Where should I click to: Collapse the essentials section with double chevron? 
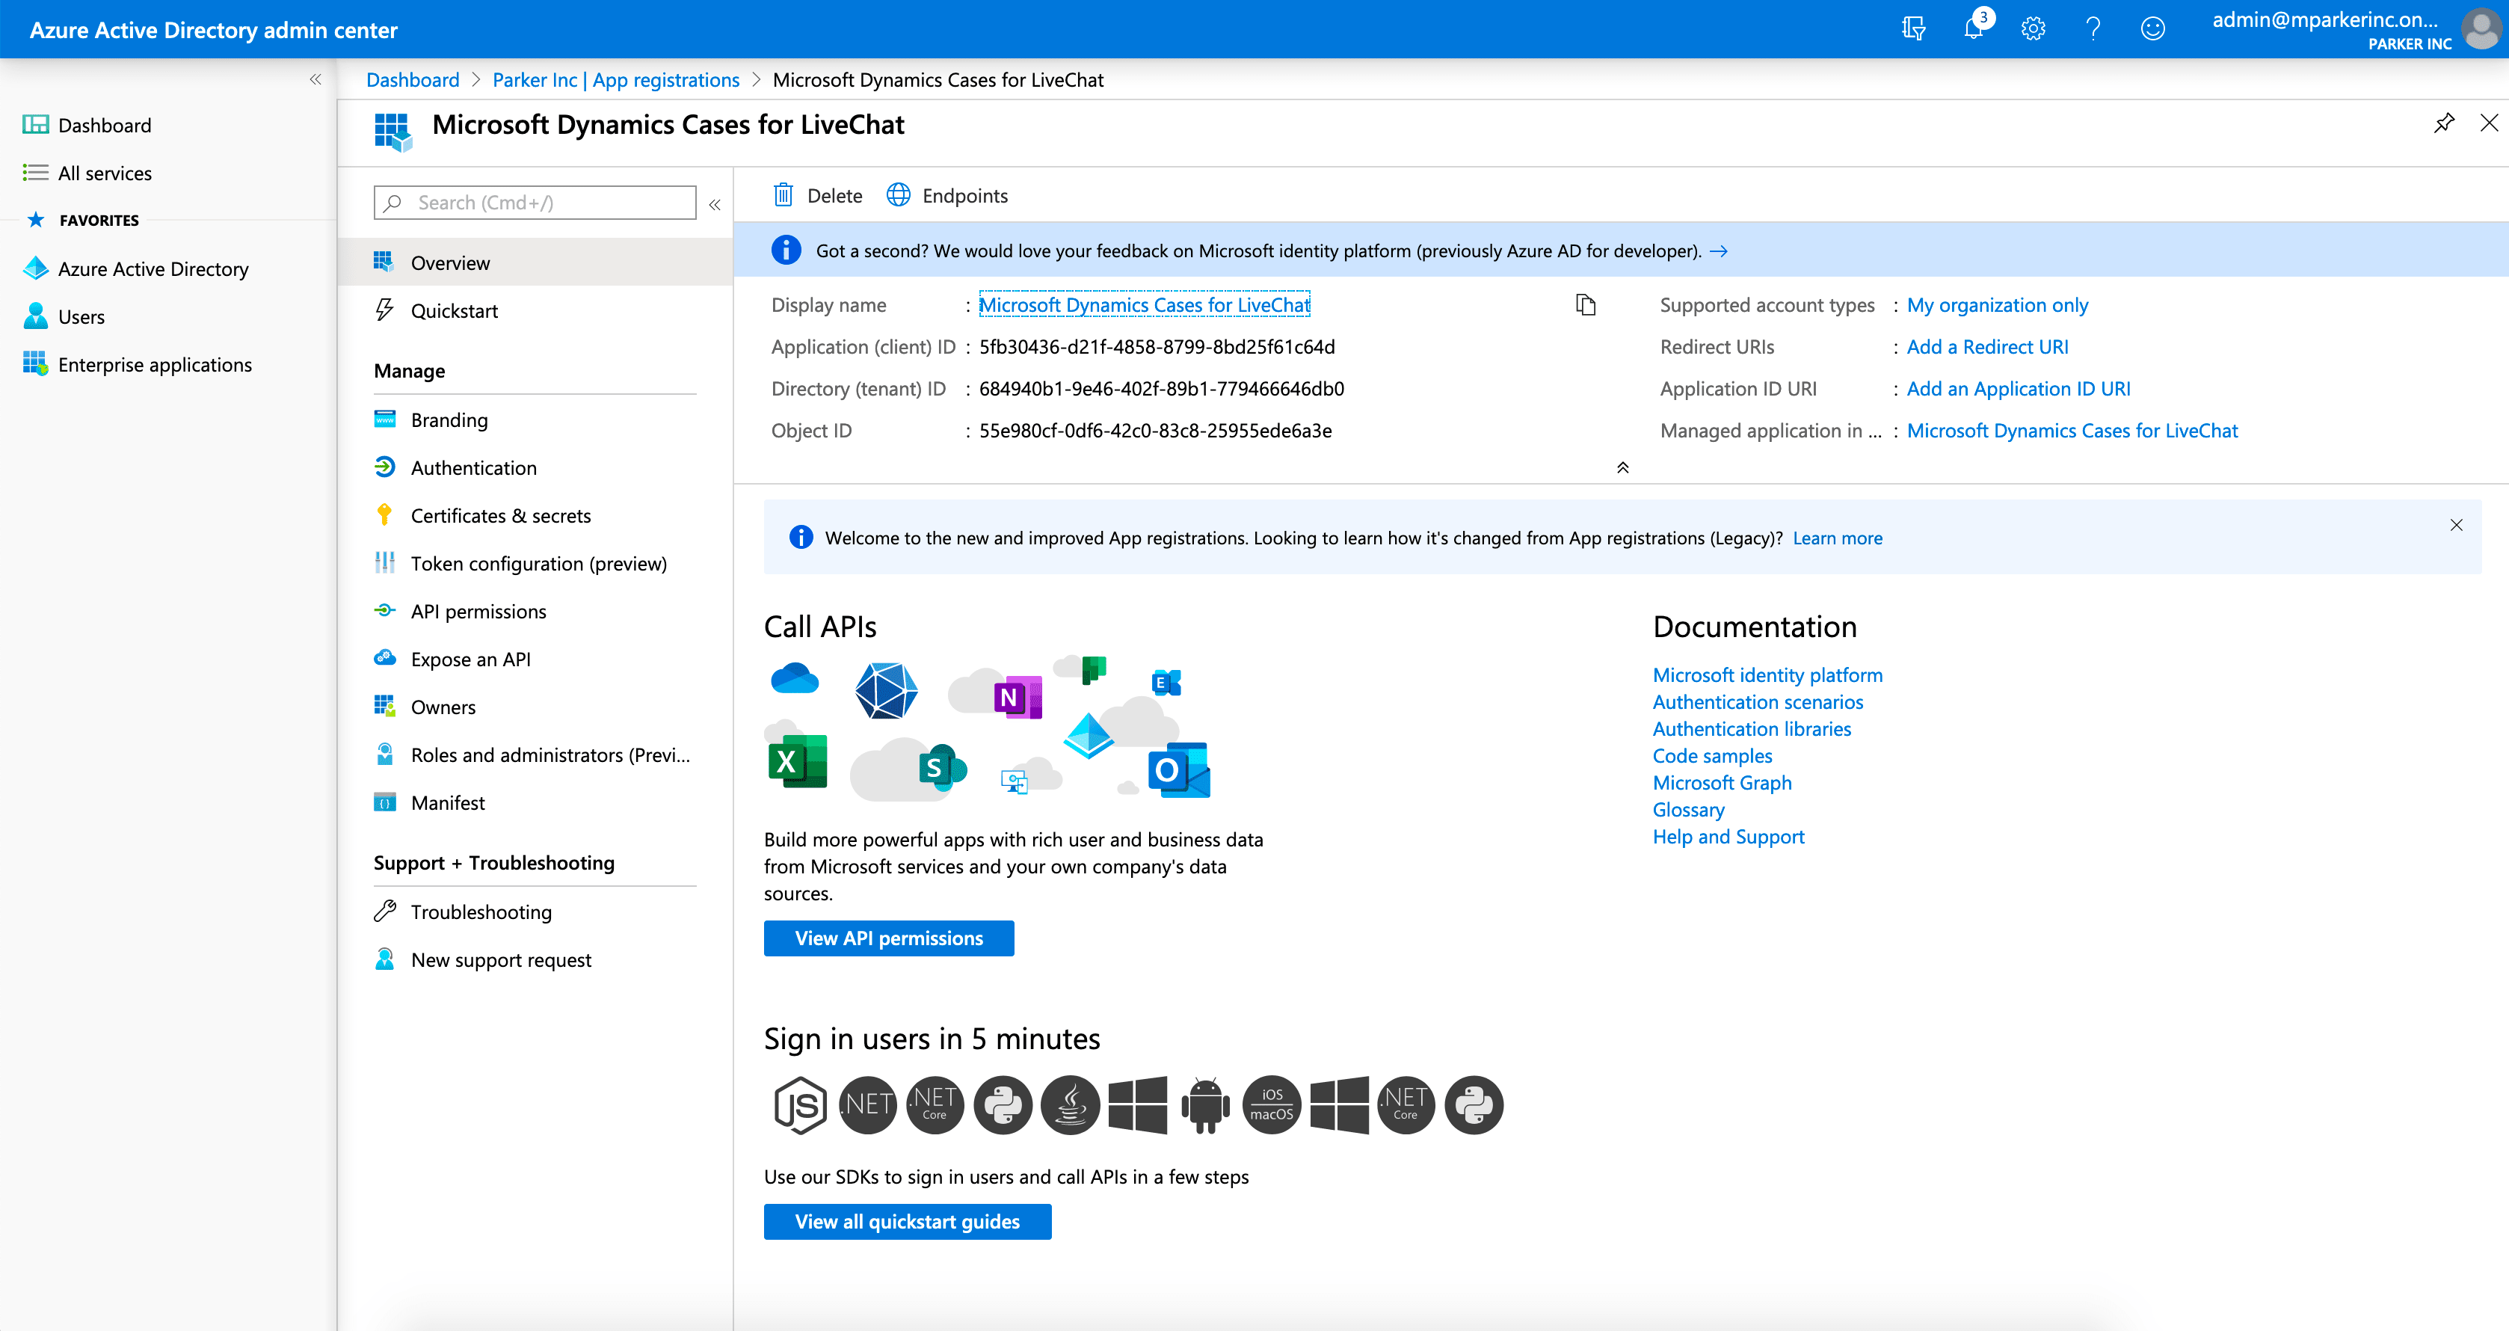(x=1622, y=467)
